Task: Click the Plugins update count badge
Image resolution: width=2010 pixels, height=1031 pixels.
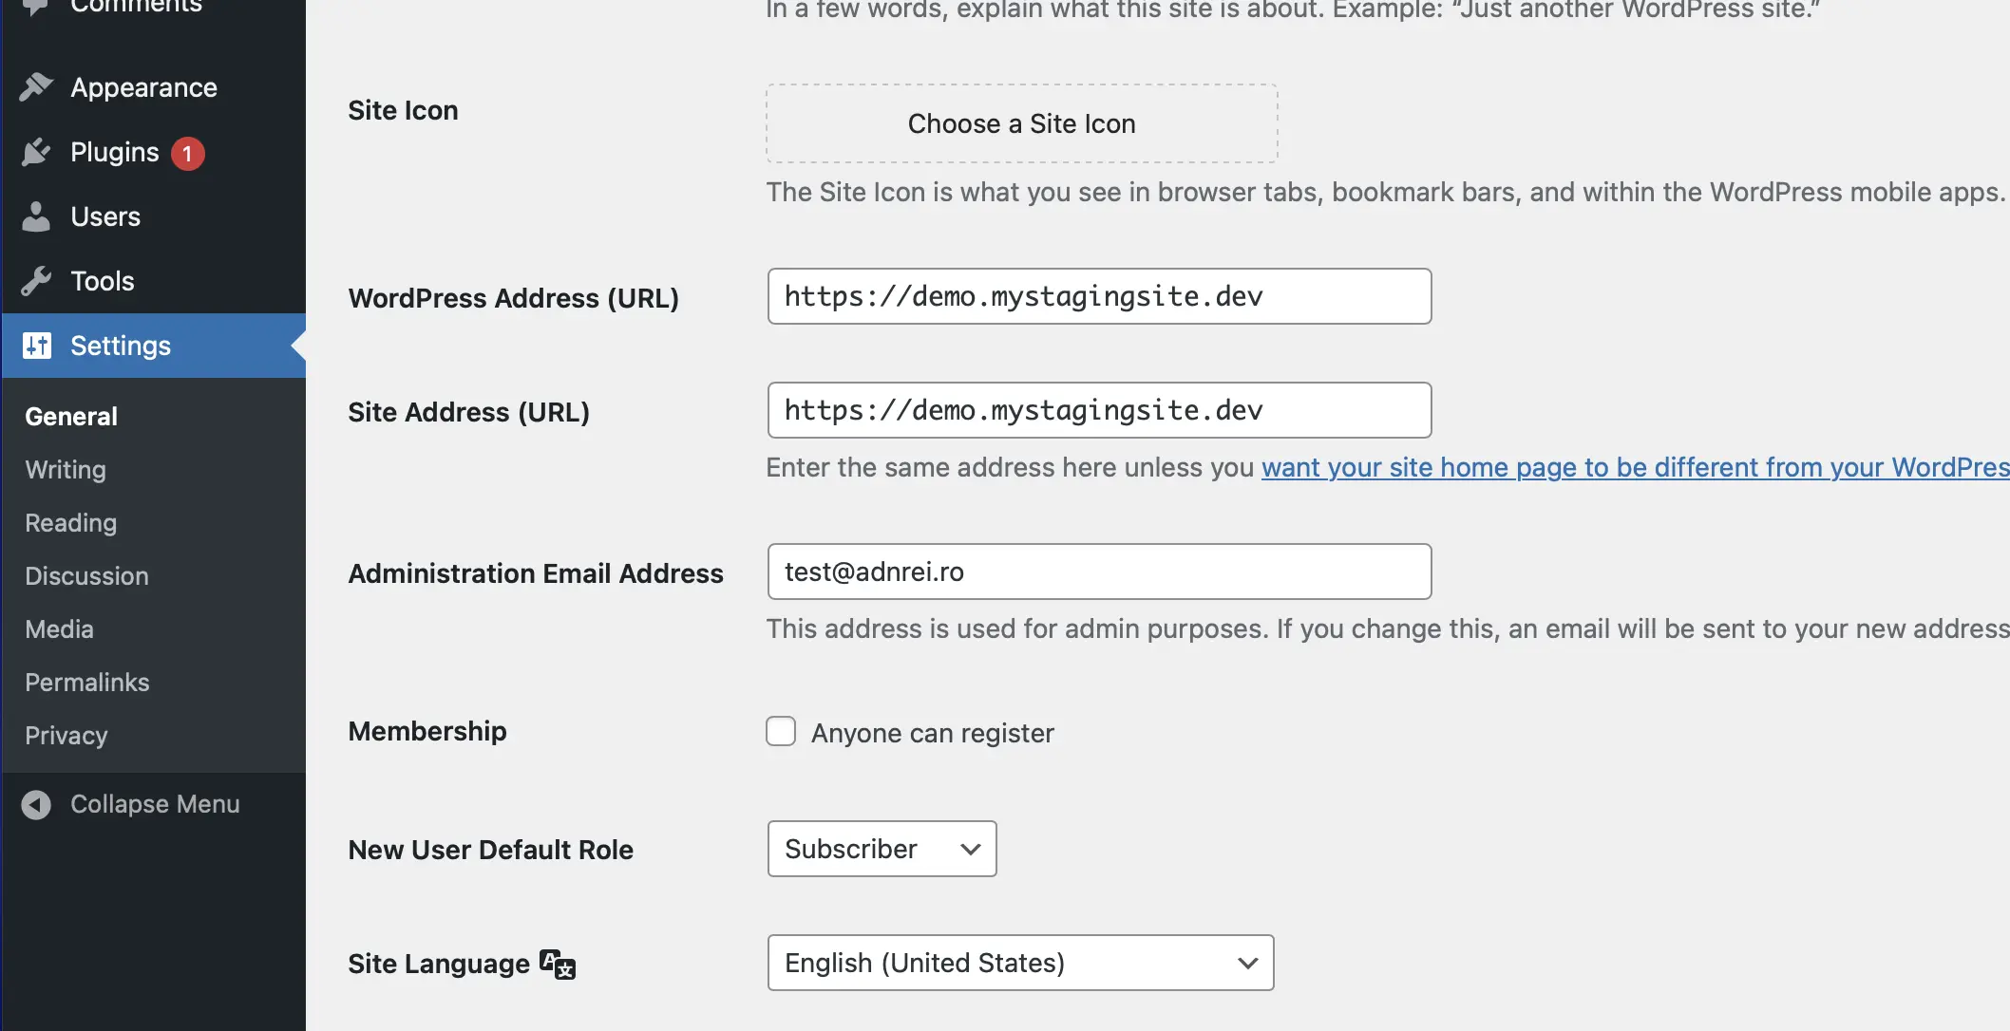Action: (187, 153)
